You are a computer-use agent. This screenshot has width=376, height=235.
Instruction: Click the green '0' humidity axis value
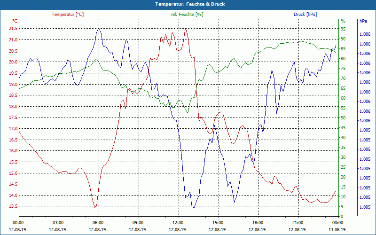(x=342, y=217)
